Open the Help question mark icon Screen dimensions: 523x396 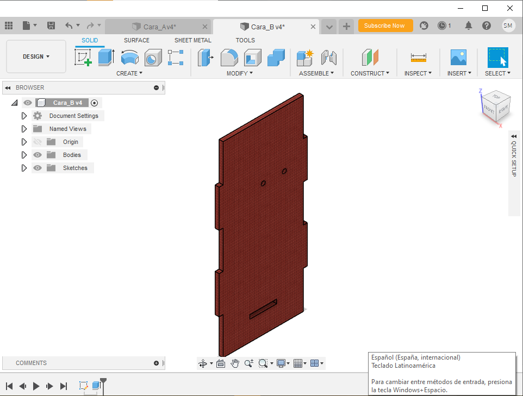click(x=487, y=26)
